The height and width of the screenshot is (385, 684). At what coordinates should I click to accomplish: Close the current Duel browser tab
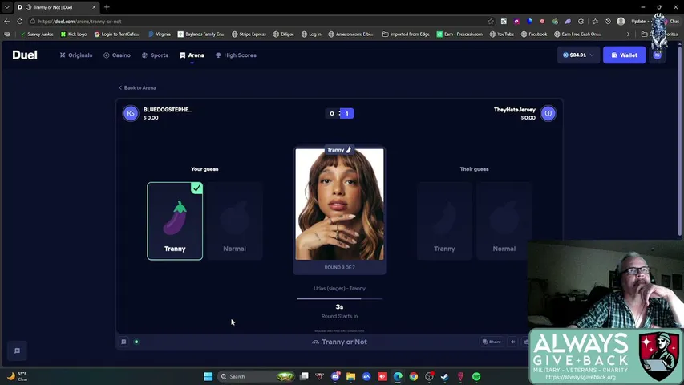point(94,7)
